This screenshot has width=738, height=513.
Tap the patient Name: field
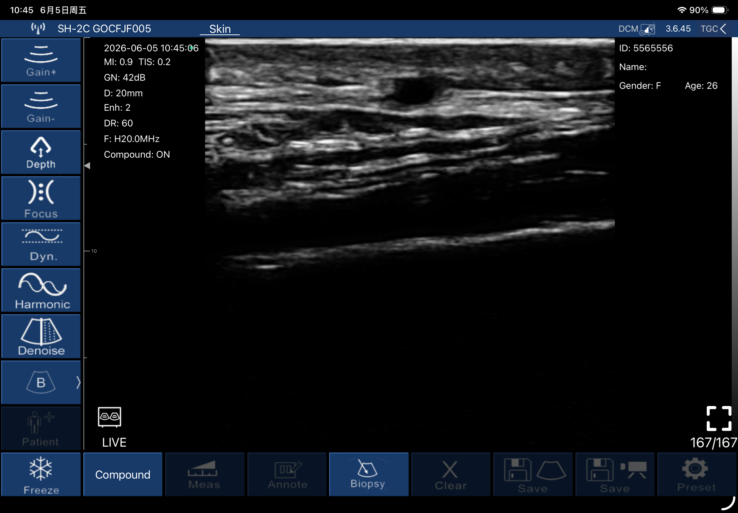tap(633, 67)
